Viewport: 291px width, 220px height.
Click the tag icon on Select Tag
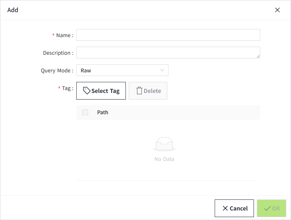point(87,91)
